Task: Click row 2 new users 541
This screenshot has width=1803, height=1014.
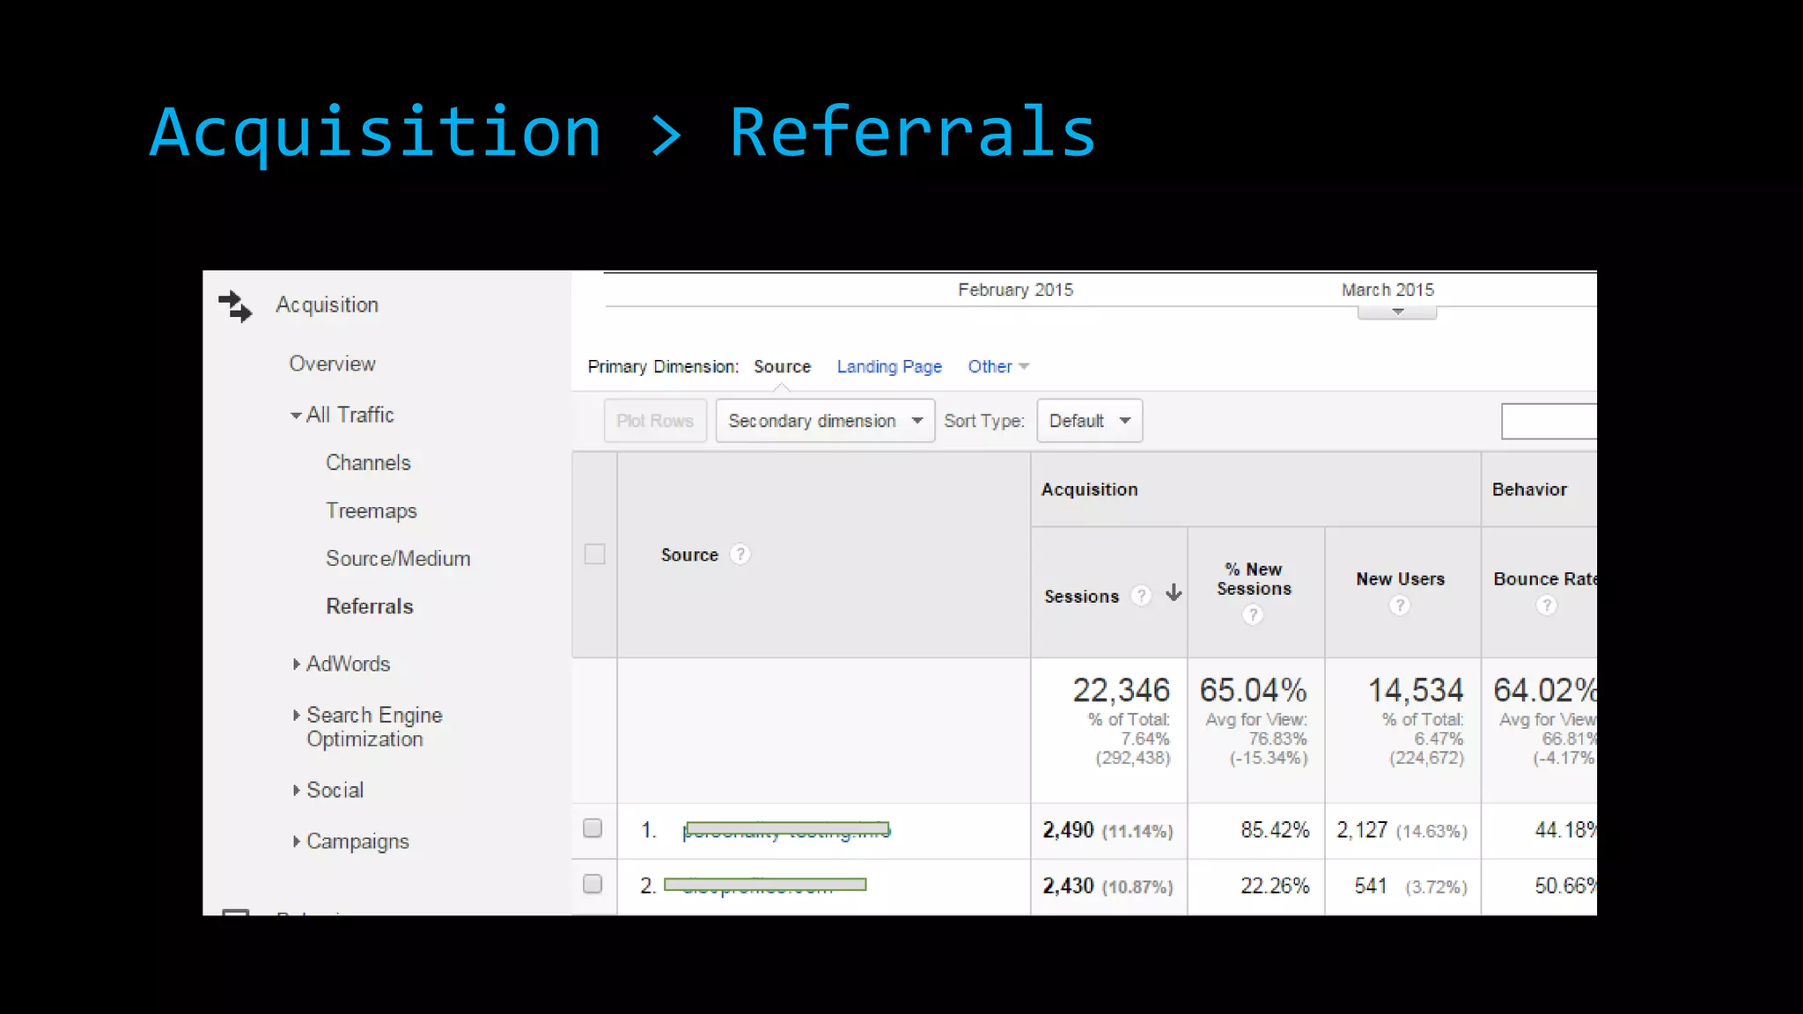Action: click(1371, 885)
